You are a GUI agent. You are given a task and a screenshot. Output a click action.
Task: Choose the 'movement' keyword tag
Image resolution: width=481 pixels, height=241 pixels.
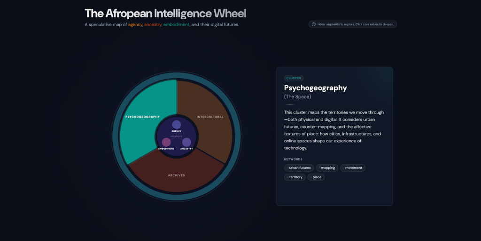(353, 168)
